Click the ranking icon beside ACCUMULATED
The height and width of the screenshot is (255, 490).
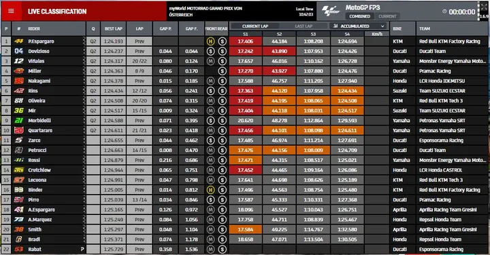[x=336, y=26]
